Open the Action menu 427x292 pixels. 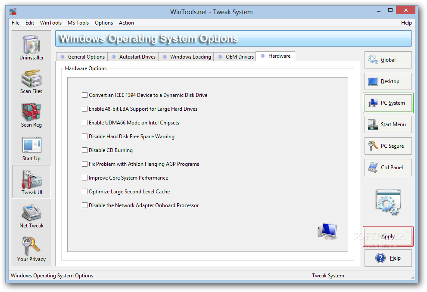[126, 23]
